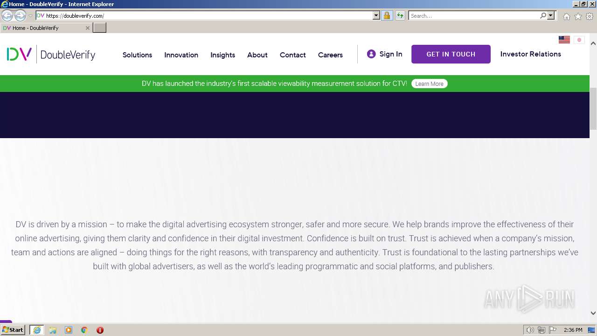This screenshot has height=336, width=597.
Task: Open the browser Home icon
Action: point(566,16)
